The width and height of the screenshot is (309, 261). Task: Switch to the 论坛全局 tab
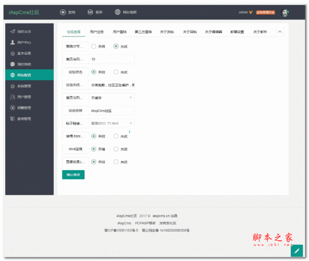click(74, 32)
